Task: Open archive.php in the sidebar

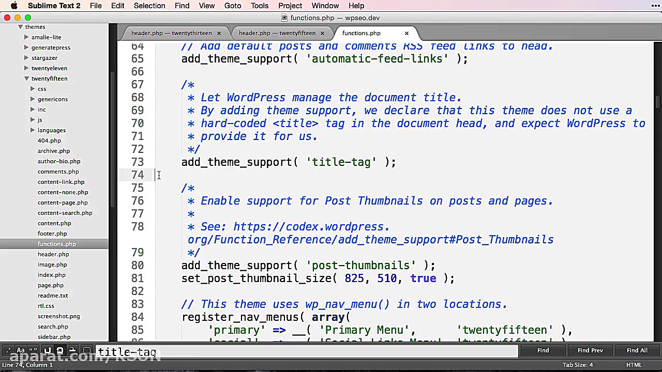Action: tap(54, 151)
